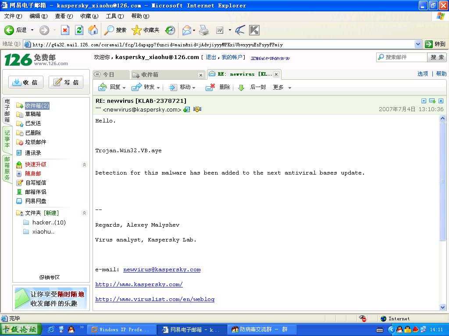Click the IE Back arrow icon
Viewport: 449px width, 336px height.
point(9,30)
